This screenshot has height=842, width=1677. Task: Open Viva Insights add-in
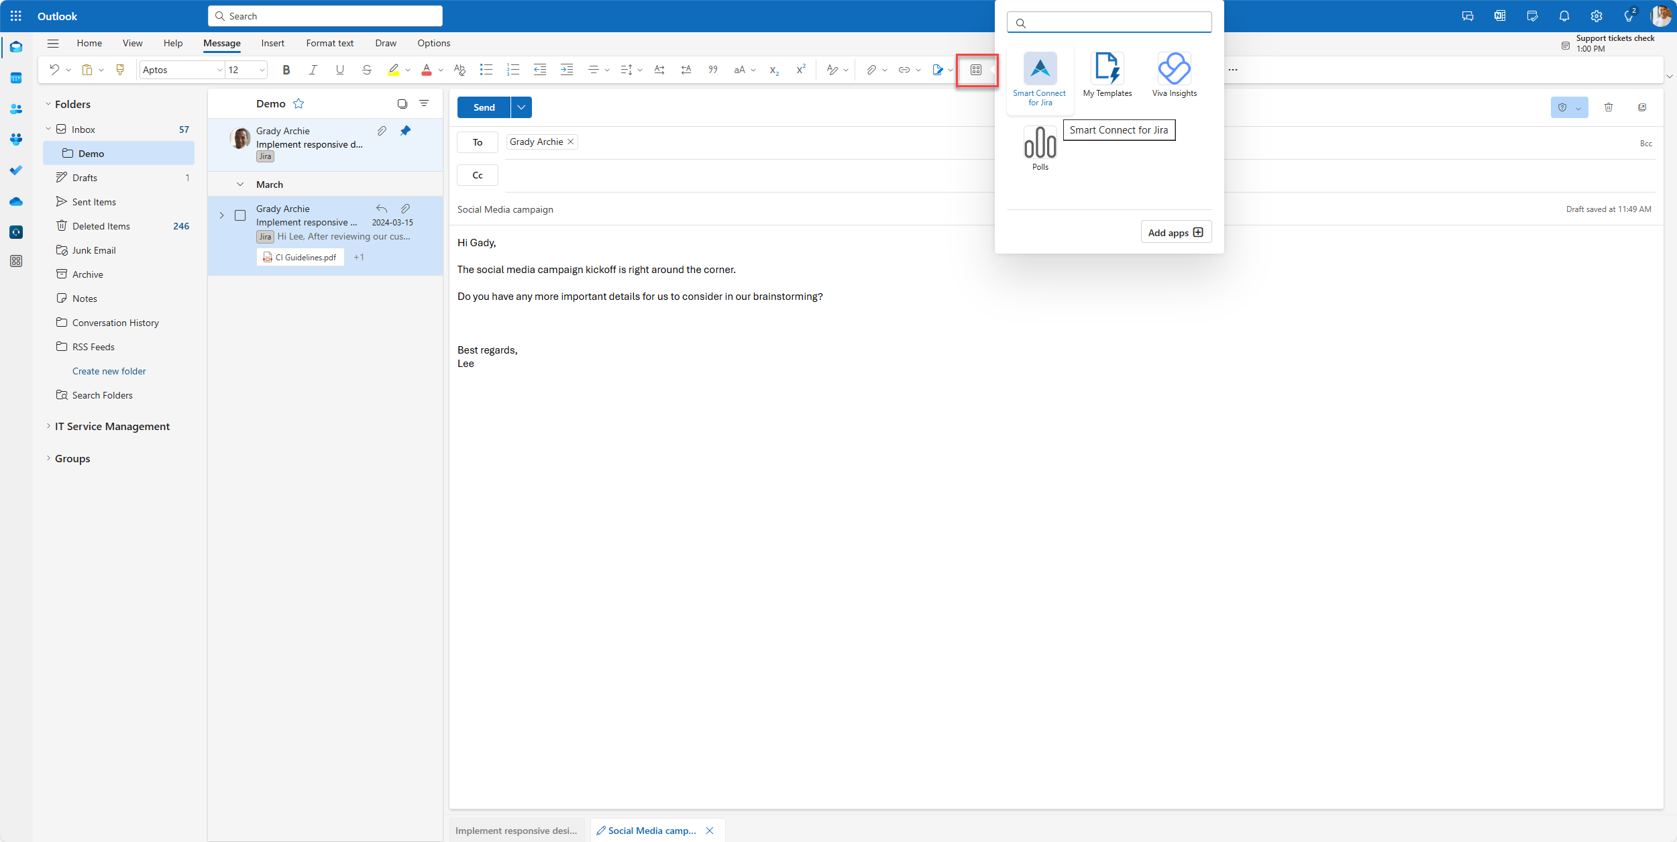pos(1174,75)
